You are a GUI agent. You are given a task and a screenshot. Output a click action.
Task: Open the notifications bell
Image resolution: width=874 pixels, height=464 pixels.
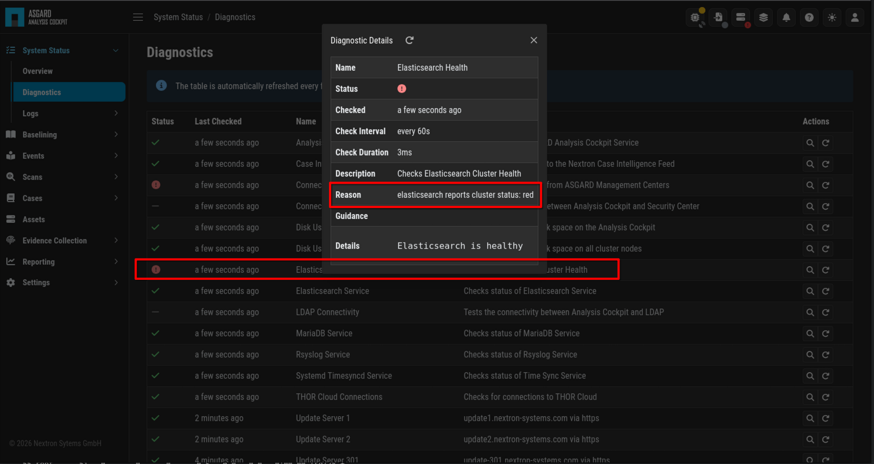pyautogui.click(x=786, y=17)
